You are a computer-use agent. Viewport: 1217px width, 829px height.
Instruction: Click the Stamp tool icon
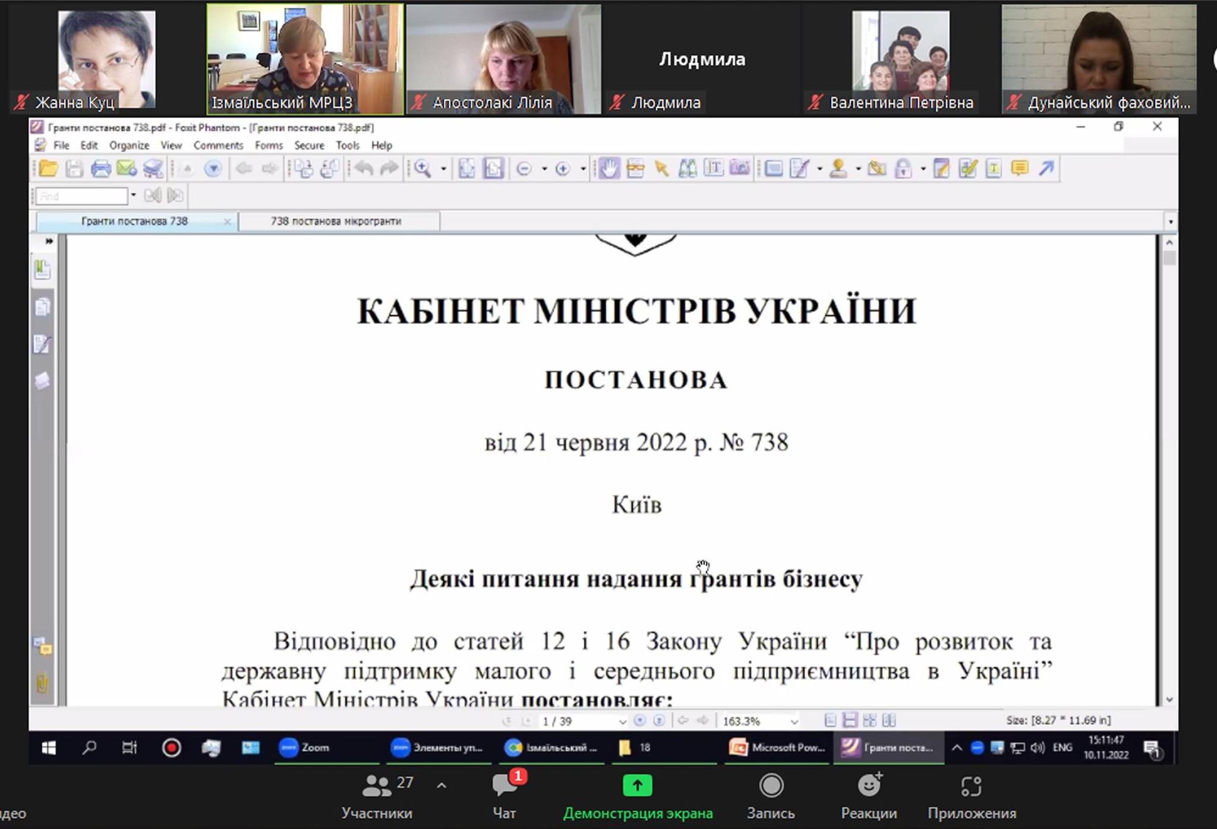[838, 169]
